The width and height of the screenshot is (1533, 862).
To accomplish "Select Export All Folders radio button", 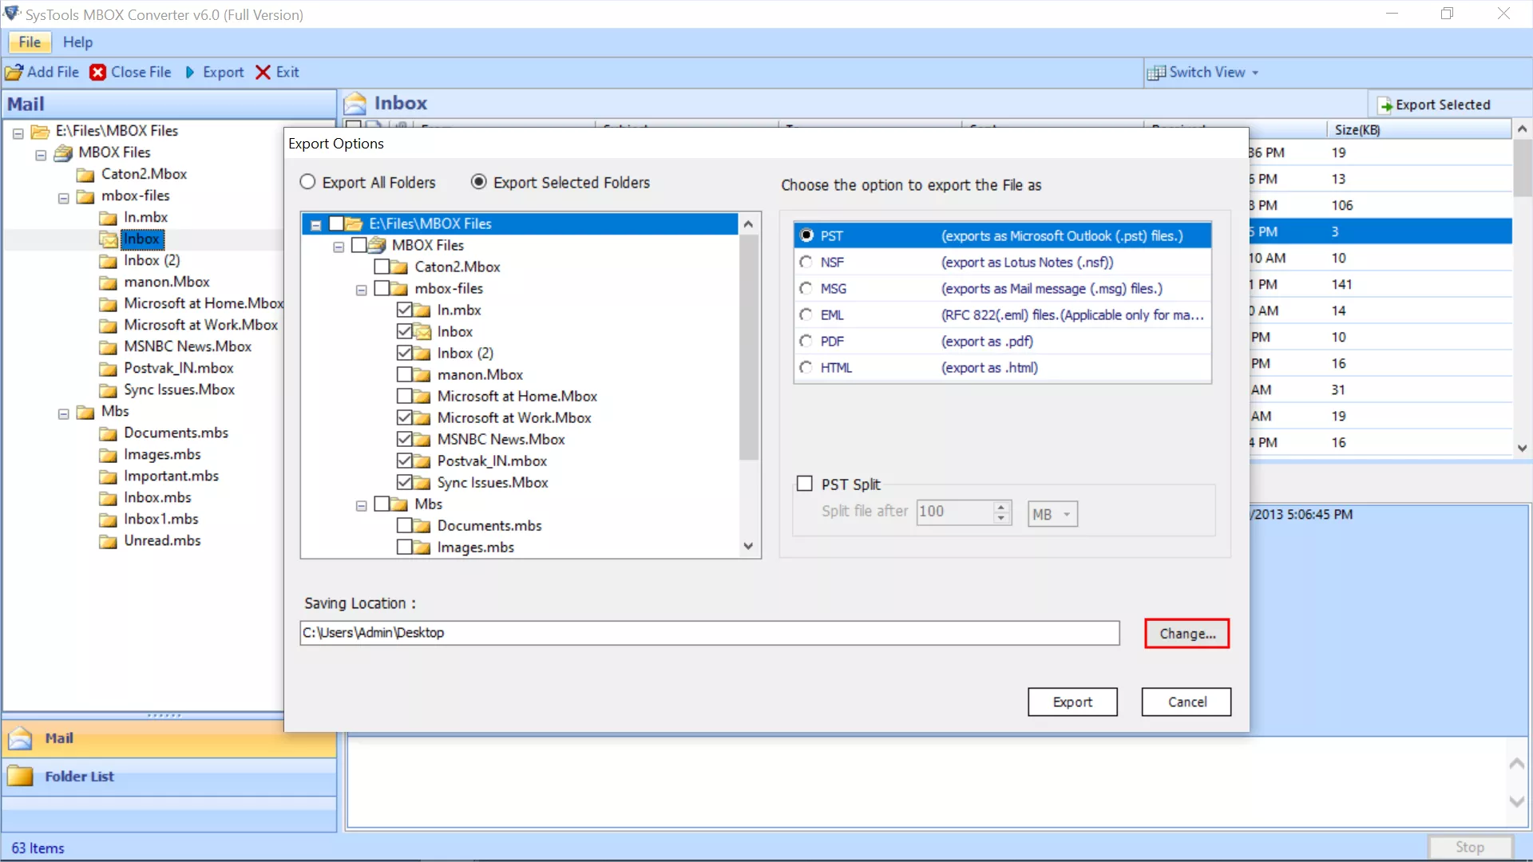I will (307, 182).
